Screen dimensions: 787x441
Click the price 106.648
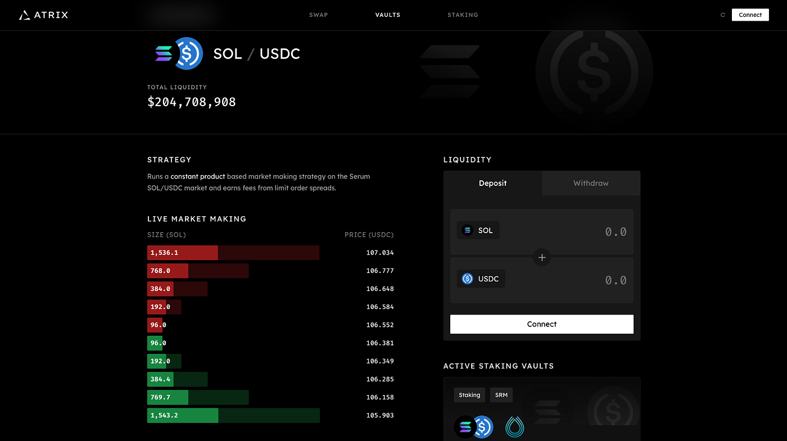point(380,289)
